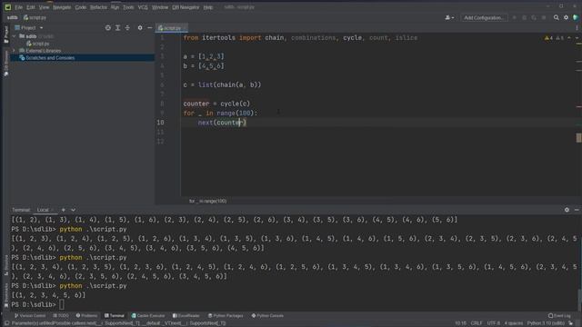The width and height of the screenshot is (582, 327).
Task: Open the Help menu
Action: coord(208,7)
